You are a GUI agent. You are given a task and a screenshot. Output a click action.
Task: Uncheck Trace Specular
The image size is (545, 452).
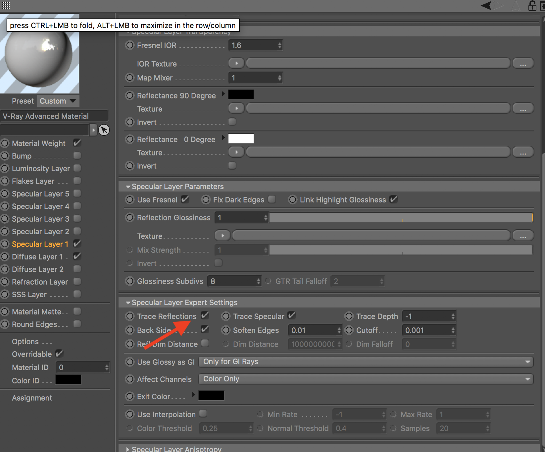coord(292,315)
